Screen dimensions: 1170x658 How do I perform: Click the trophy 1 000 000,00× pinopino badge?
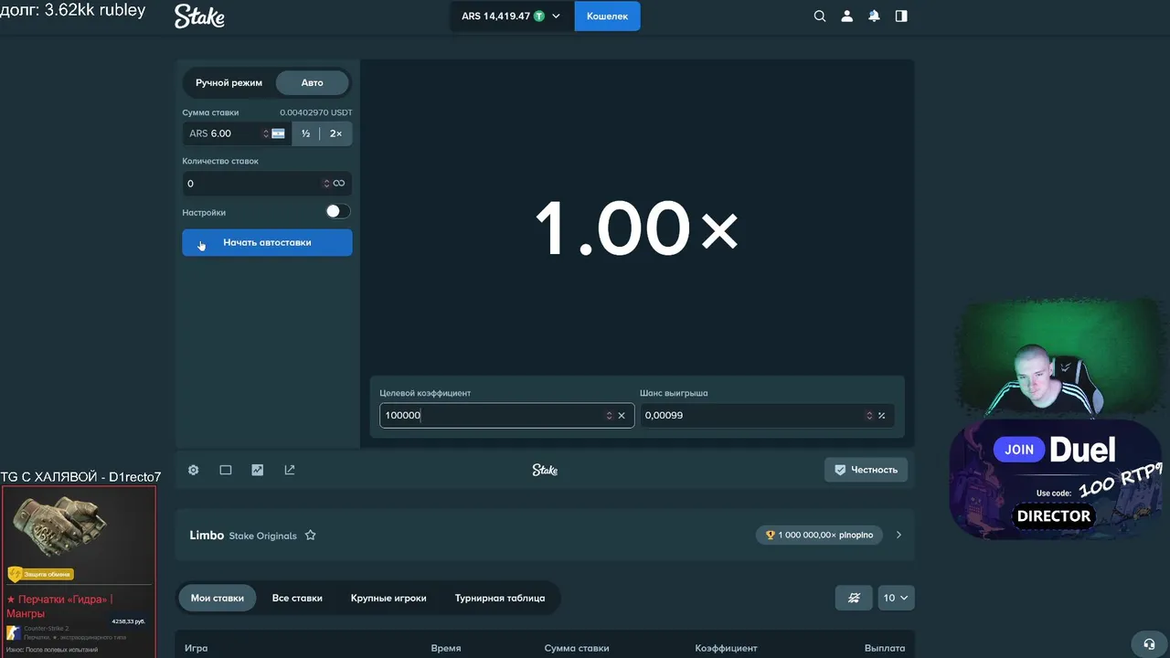[x=819, y=535]
